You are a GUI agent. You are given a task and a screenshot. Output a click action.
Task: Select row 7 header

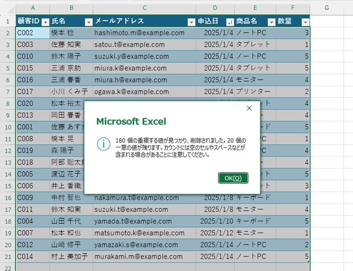pos(8,92)
